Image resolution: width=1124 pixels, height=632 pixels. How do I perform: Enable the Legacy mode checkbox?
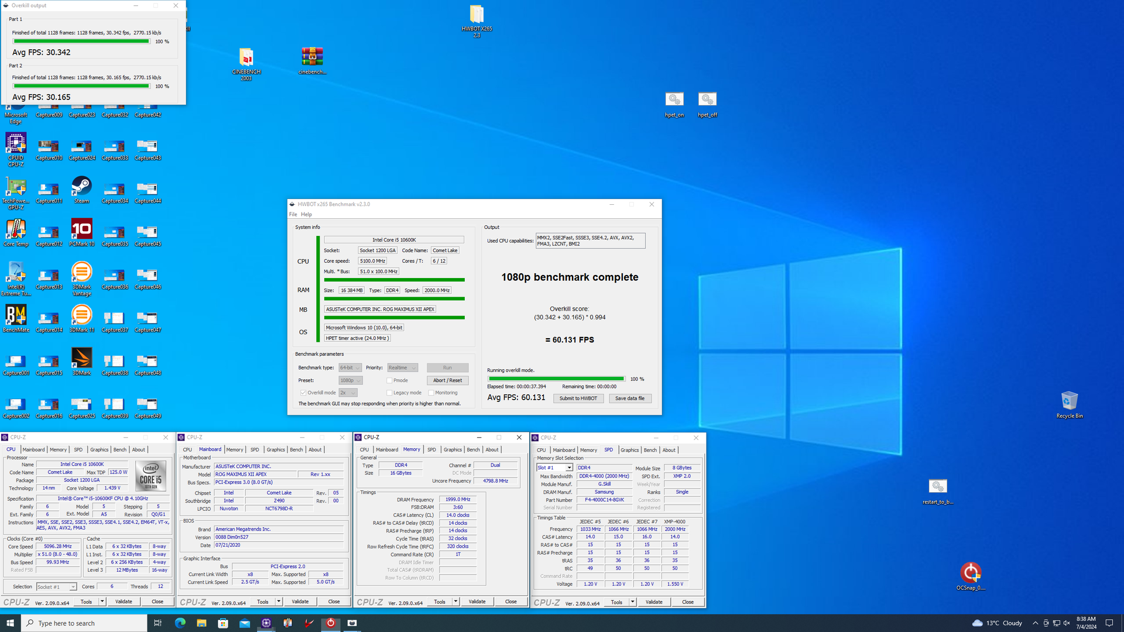coord(389,393)
